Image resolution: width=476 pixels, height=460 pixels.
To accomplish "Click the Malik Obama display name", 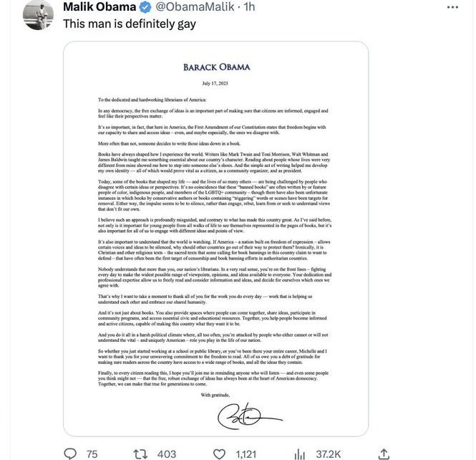I will pyautogui.click(x=99, y=6).
